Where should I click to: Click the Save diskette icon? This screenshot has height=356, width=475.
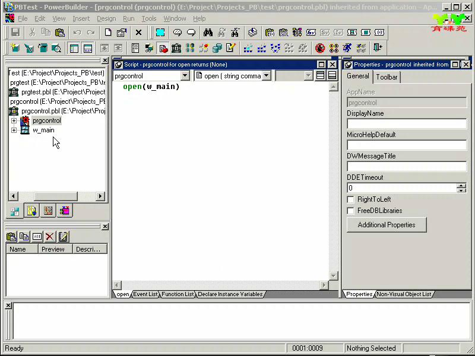15,33
